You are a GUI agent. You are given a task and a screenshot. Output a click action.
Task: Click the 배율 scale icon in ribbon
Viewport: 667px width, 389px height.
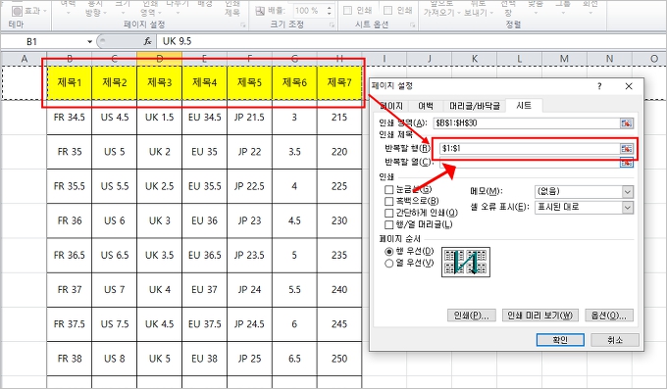260,11
